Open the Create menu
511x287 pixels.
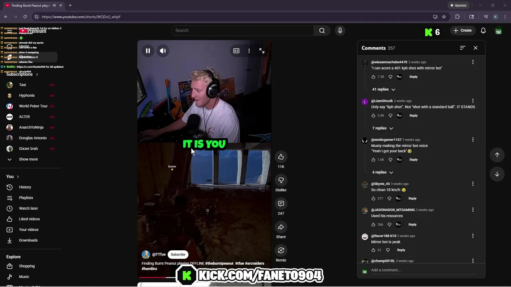click(463, 30)
